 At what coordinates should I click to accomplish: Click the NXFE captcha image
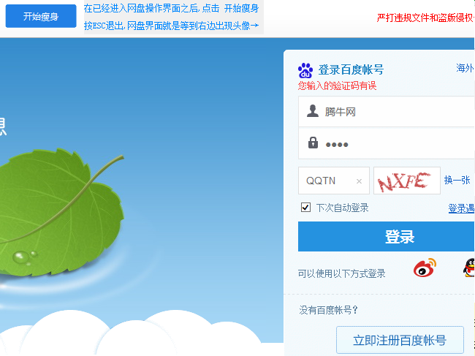point(407,181)
